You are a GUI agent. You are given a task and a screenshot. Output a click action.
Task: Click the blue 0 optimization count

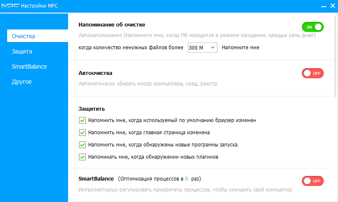click(x=186, y=179)
